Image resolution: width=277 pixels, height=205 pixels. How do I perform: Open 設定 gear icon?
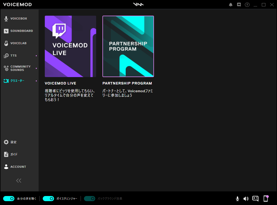6,142
